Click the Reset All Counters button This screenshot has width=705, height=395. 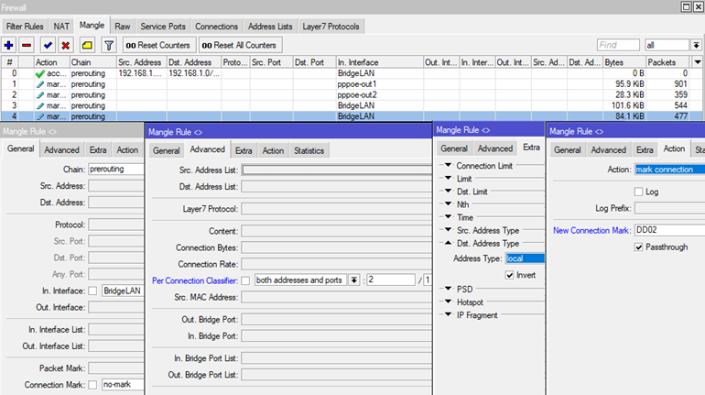(240, 45)
